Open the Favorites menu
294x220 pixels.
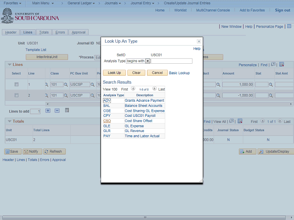(x=12, y=3)
